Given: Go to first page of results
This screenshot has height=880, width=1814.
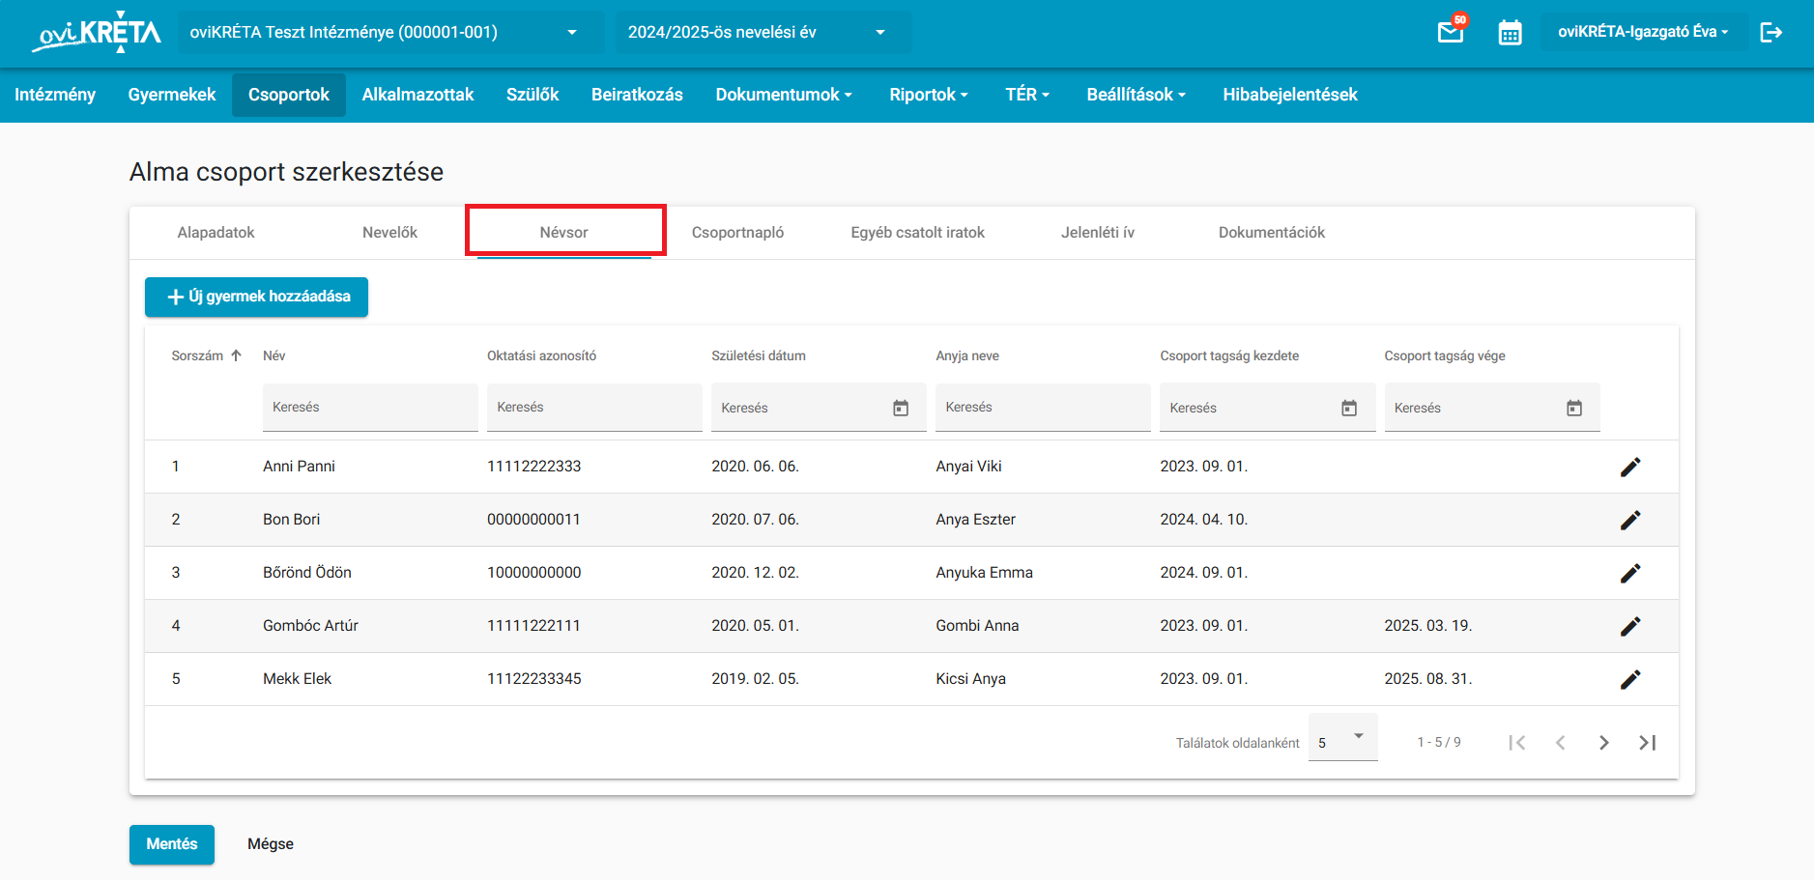Looking at the screenshot, I should (1517, 742).
